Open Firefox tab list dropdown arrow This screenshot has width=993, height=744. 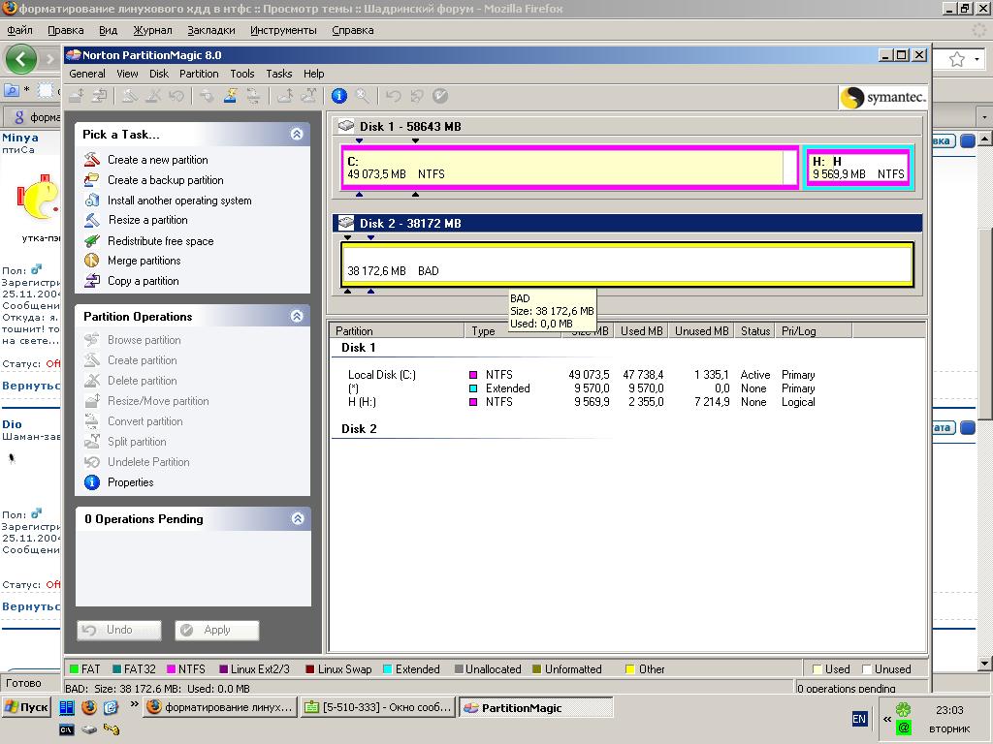(983, 117)
